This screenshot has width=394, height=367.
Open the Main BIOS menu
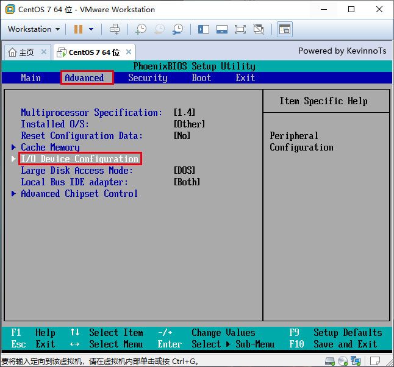pyautogui.click(x=30, y=78)
